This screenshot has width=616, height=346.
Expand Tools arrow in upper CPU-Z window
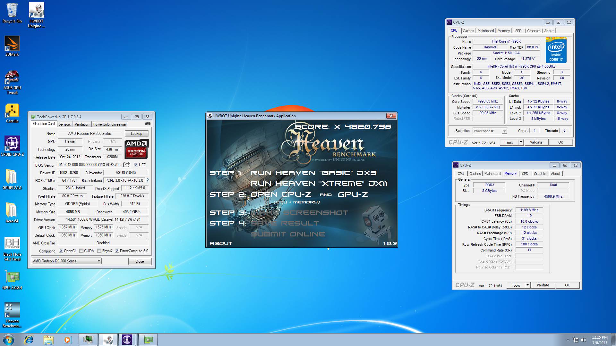(521, 142)
